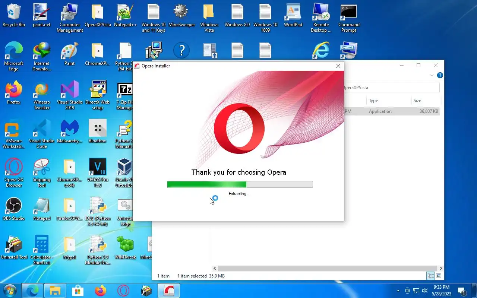Click the Opera Installer title bar icon
The height and width of the screenshot is (298, 477).
[x=137, y=66]
